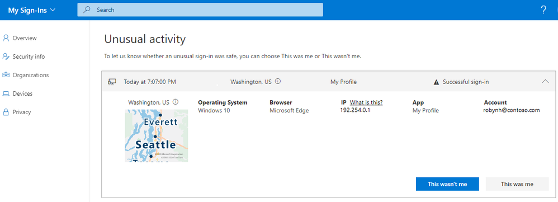
Task: Open the What is this? link
Action: coord(366,102)
